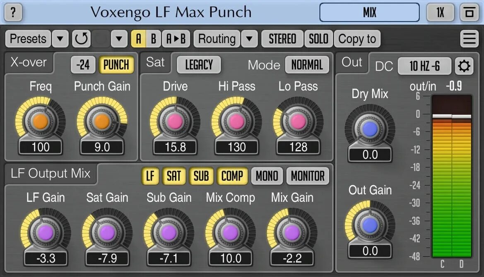The height and width of the screenshot is (277, 484).
Task: Click the Freq knob
Action: pyautogui.click(x=41, y=121)
